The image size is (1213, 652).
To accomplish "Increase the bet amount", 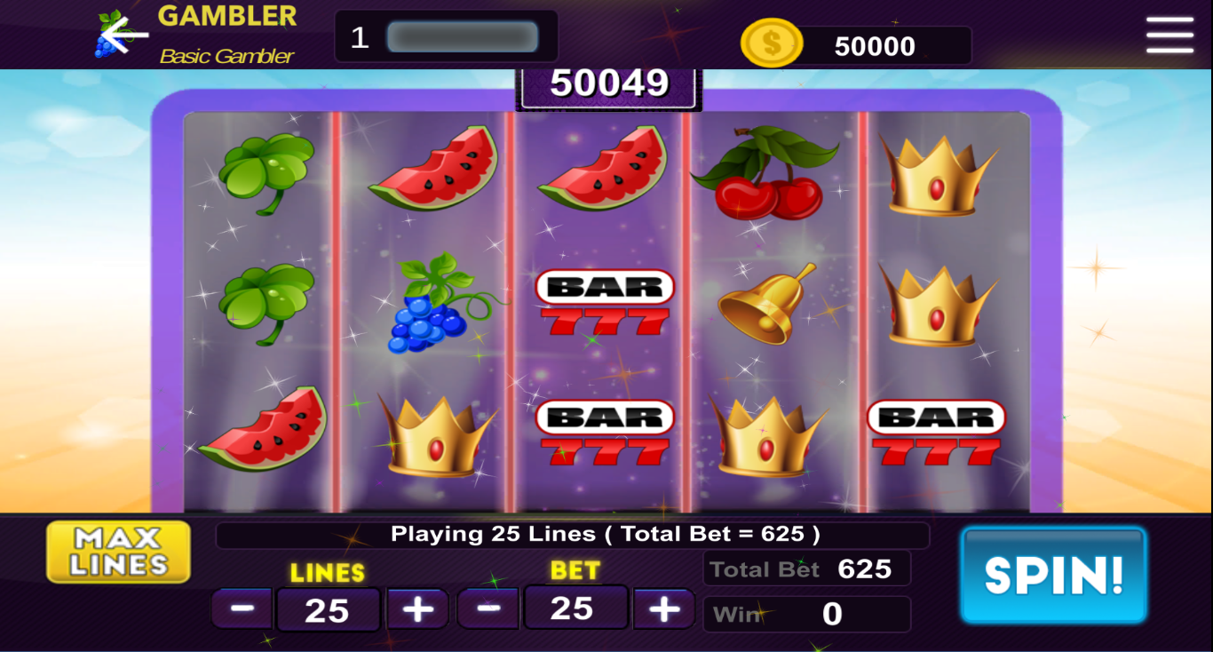I will pyautogui.click(x=663, y=608).
